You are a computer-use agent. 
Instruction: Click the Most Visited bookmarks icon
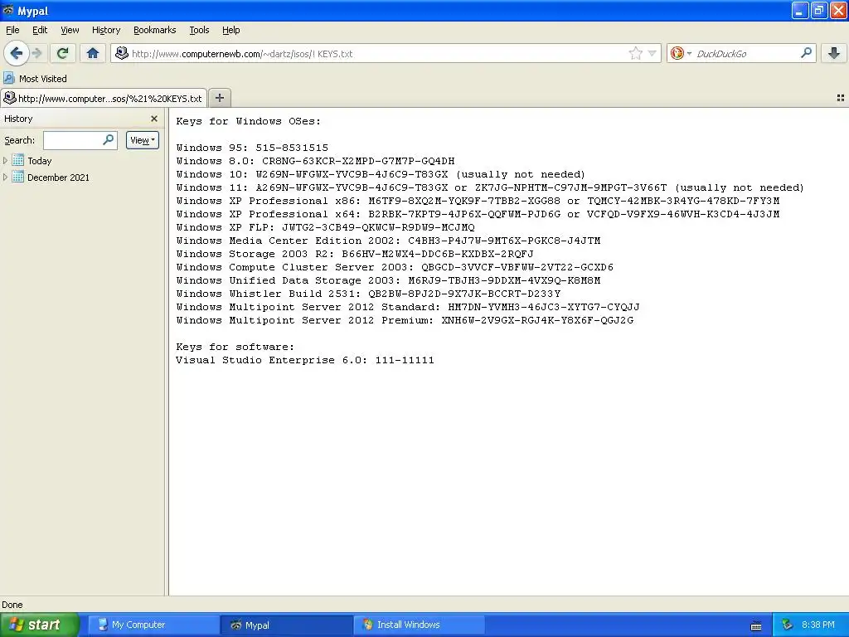click(x=8, y=78)
